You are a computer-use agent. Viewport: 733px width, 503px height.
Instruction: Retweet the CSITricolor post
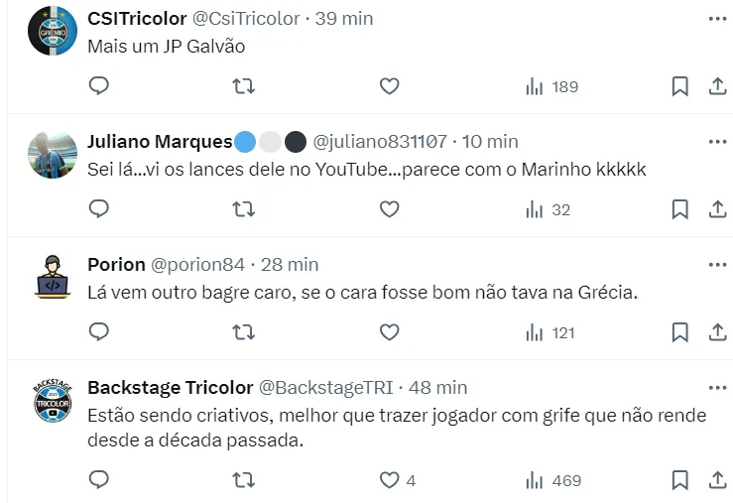(x=243, y=86)
